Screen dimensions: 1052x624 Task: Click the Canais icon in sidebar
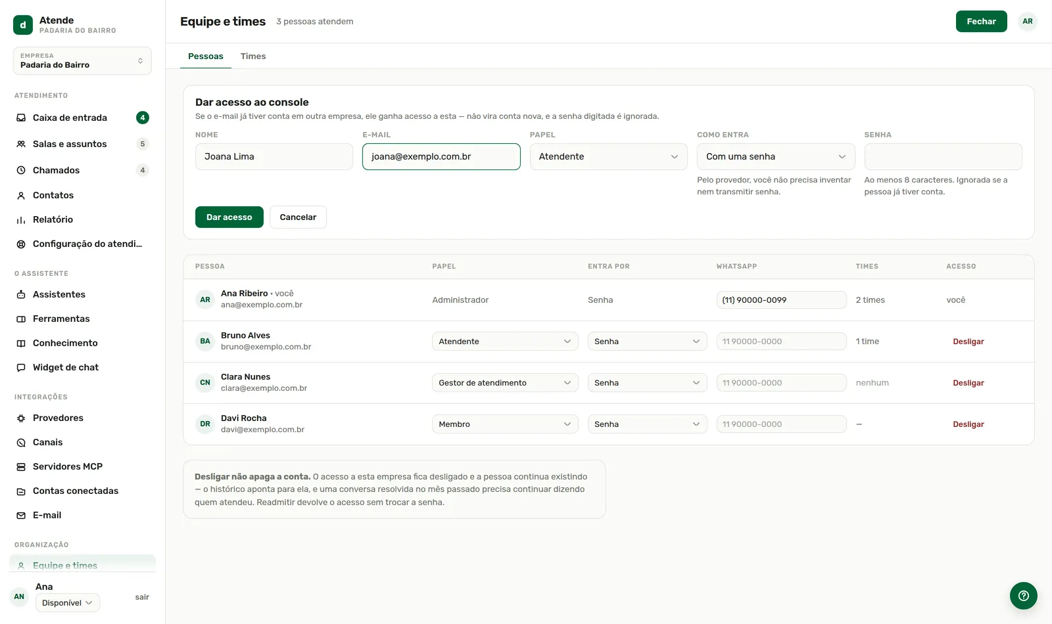pyautogui.click(x=21, y=442)
